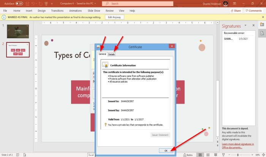This screenshot has width=266, height=157.
Task: Click scroll up arrow of slide scrollbar
Action: tap(217, 22)
